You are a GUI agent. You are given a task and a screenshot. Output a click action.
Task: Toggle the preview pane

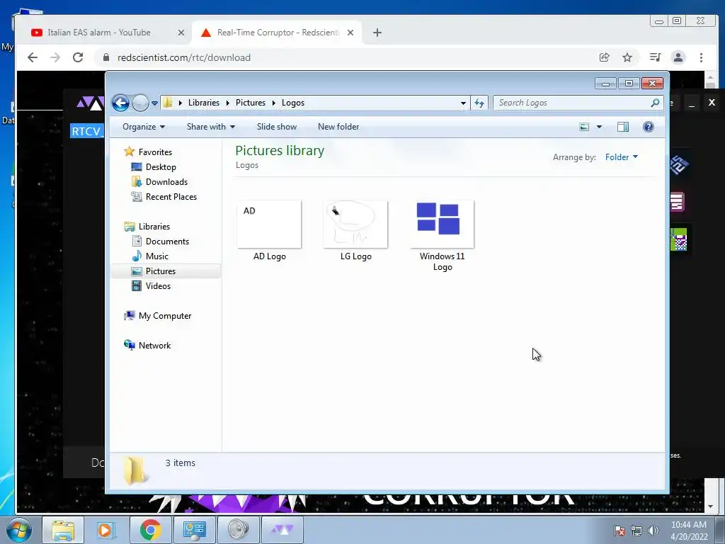coord(623,127)
